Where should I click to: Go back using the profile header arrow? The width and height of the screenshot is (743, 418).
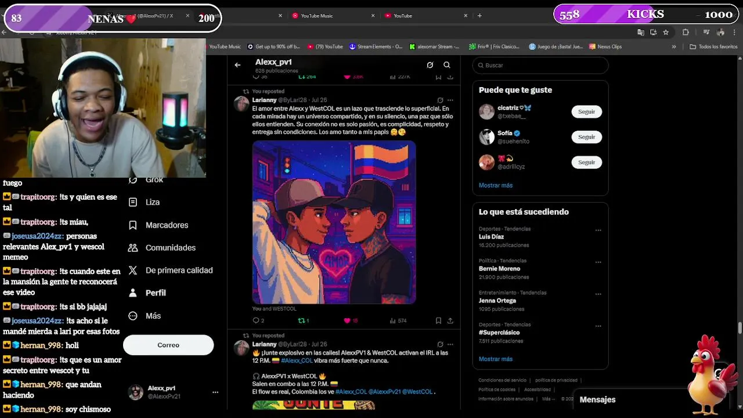coord(237,65)
